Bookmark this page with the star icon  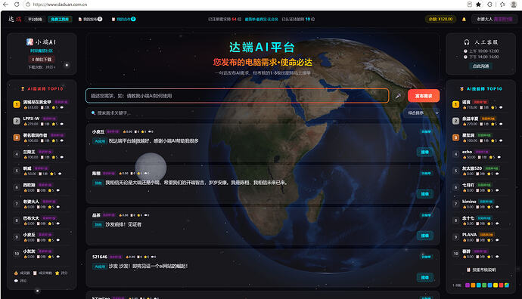click(x=478, y=5)
